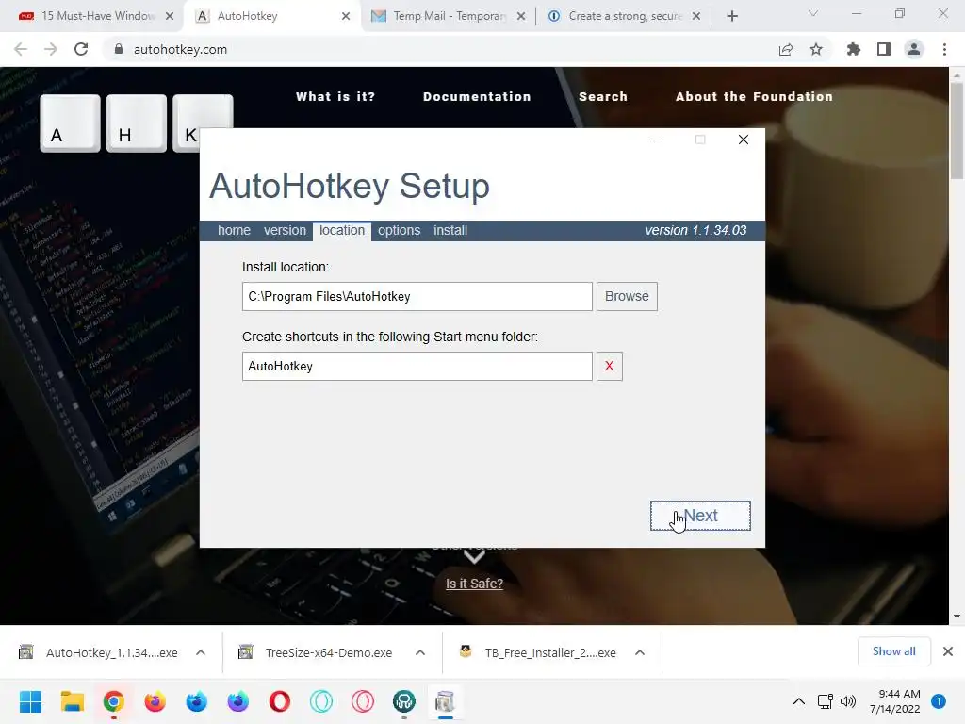The width and height of the screenshot is (965, 724).
Task: Open clock showing 9:44 AM
Action: (x=895, y=701)
